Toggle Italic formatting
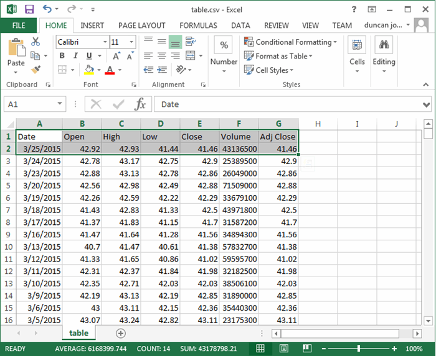The image size is (436, 356). point(75,56)
